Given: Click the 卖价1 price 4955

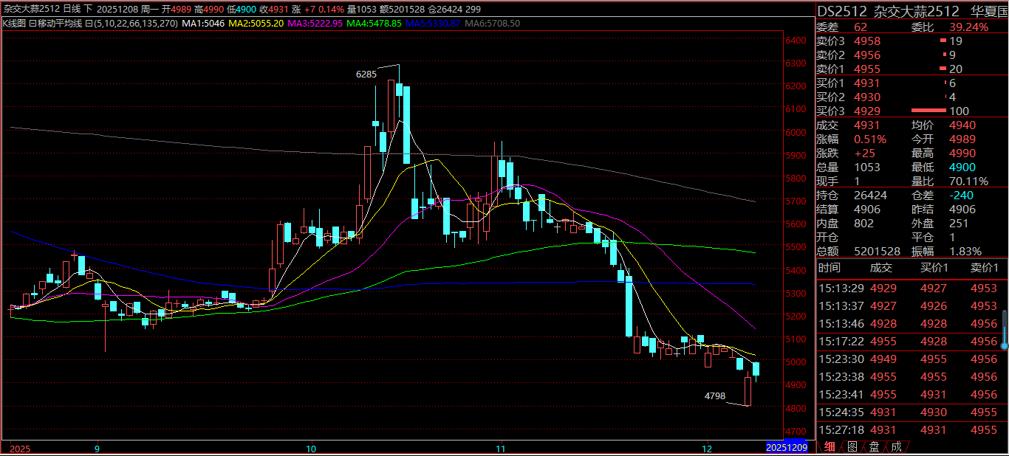Looking at the screenshot, I should tap(866, 69).
